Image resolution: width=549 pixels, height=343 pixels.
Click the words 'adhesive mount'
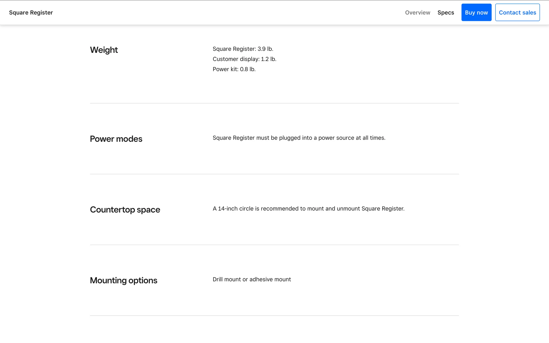[270, 280]
